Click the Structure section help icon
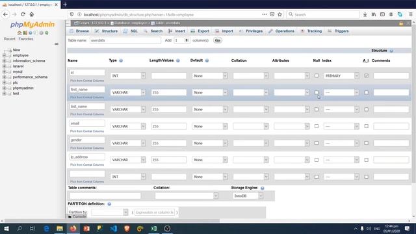This screenshot has width=416, height=234. click(391, 51)
